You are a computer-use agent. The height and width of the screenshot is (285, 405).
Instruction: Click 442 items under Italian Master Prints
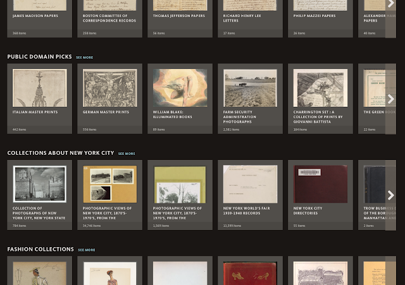(x=20, y=130)
